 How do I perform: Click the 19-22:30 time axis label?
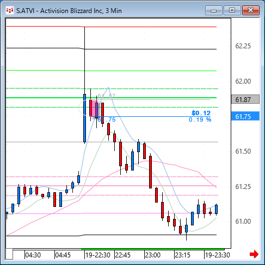98,255
